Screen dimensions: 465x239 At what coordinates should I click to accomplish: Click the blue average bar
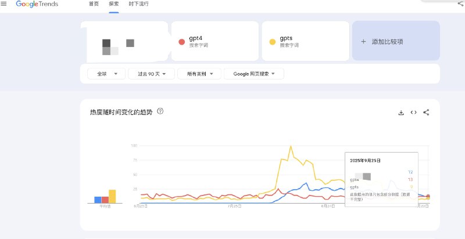coord(98,200)
